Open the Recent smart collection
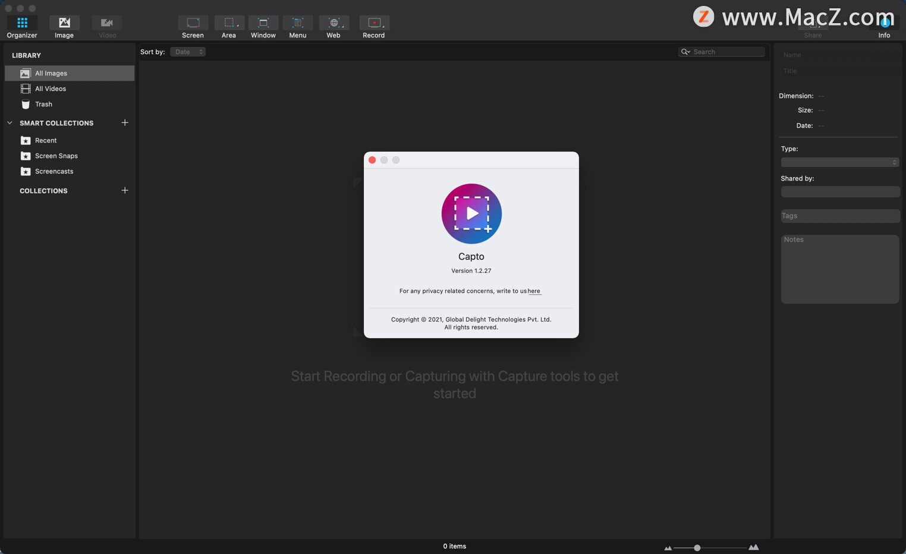906x554 pixels. 70,140
